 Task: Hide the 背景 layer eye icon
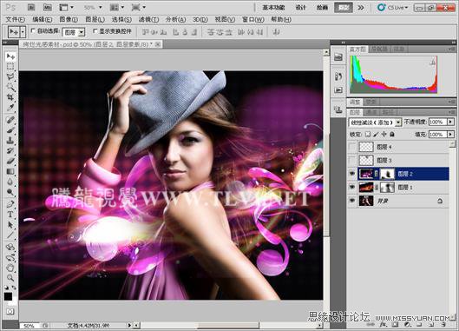click(x=352, y=201)
